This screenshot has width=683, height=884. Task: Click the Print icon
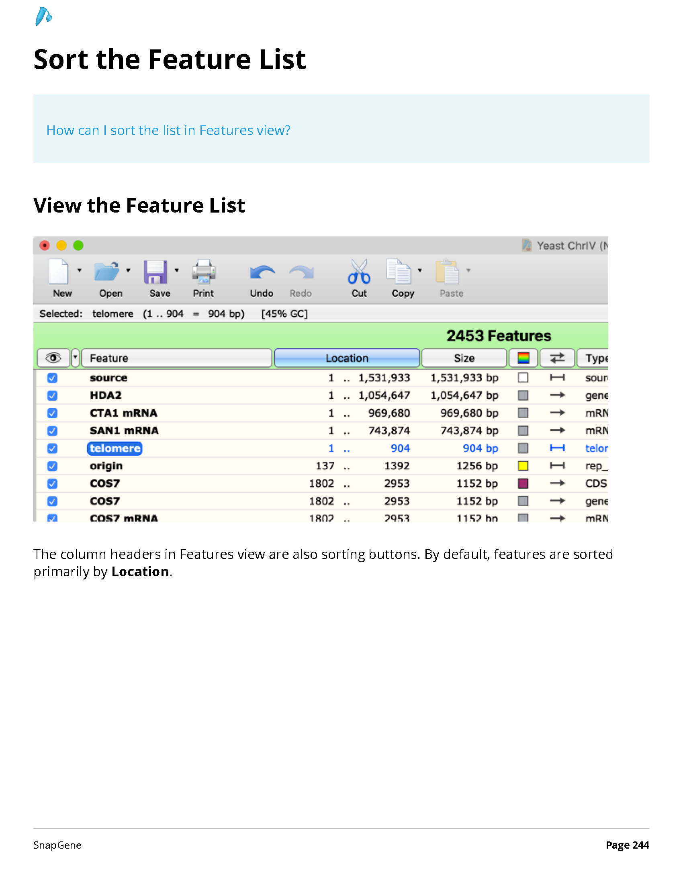coord(204,271)
